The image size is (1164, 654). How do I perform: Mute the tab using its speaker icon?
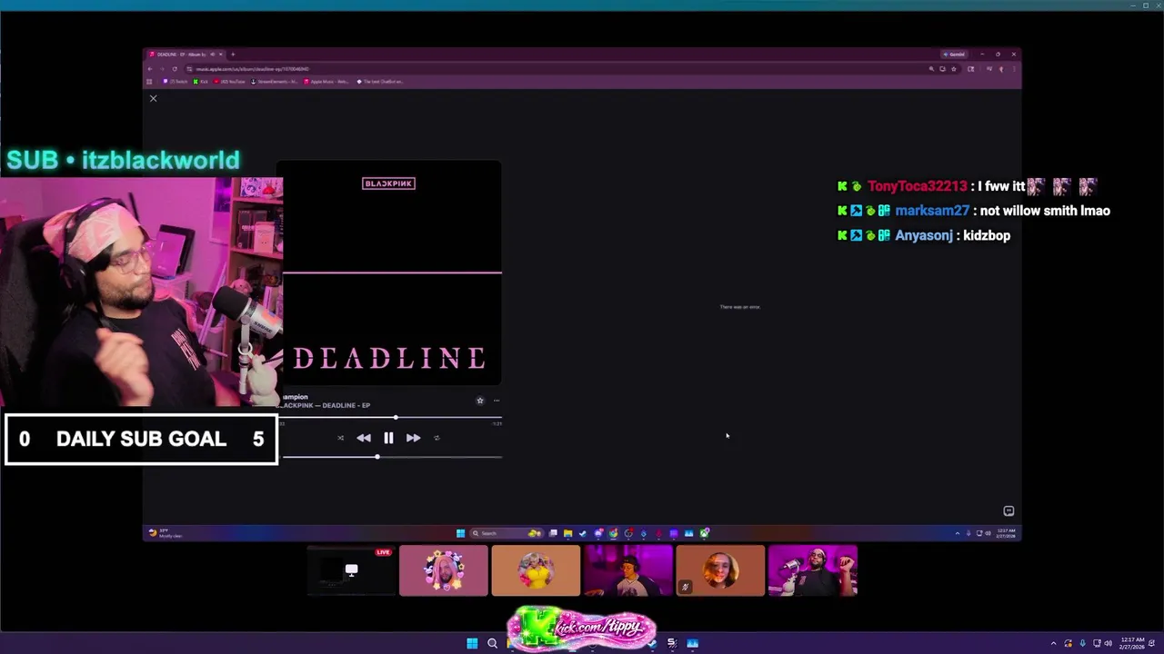point(213,54)
